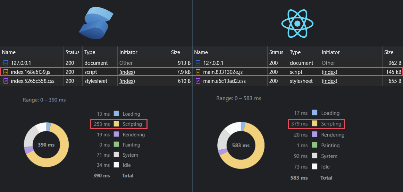Click the main.8331302e.js script file icon
The width and height of the screenshot is (403, 192).
coord(198,72)
